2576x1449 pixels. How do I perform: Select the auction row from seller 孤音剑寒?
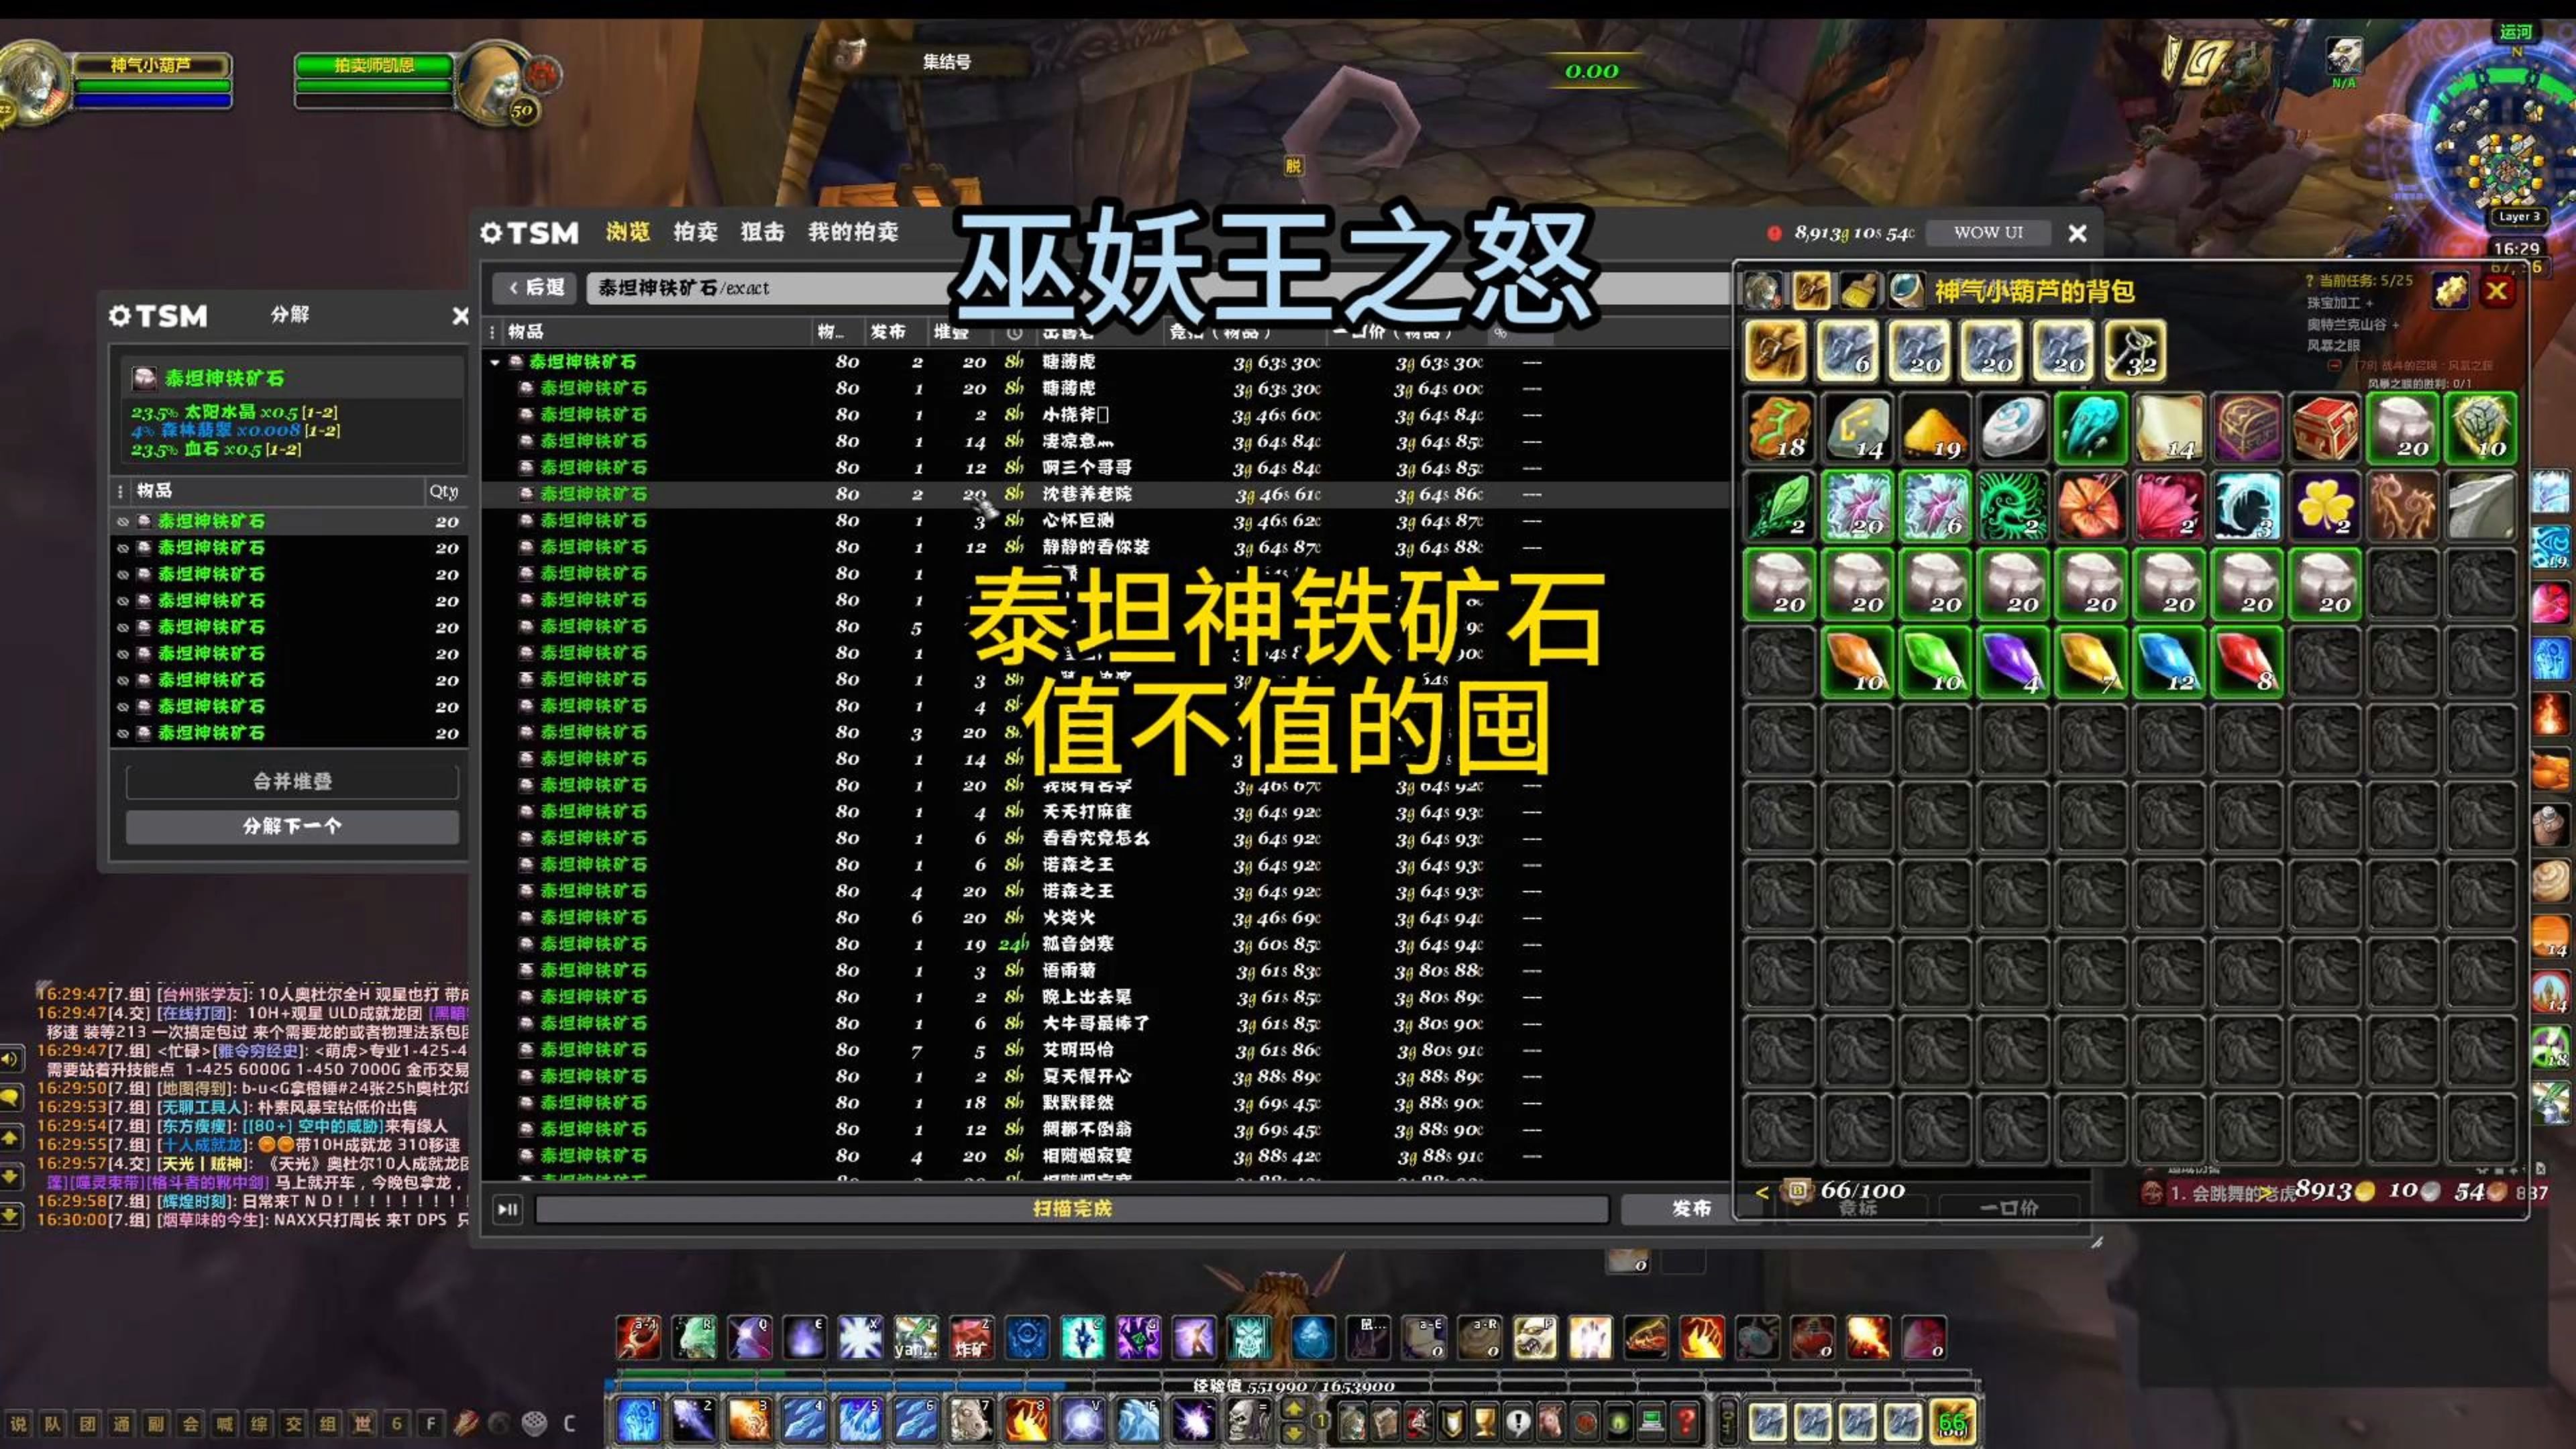tap(1106, 944)
